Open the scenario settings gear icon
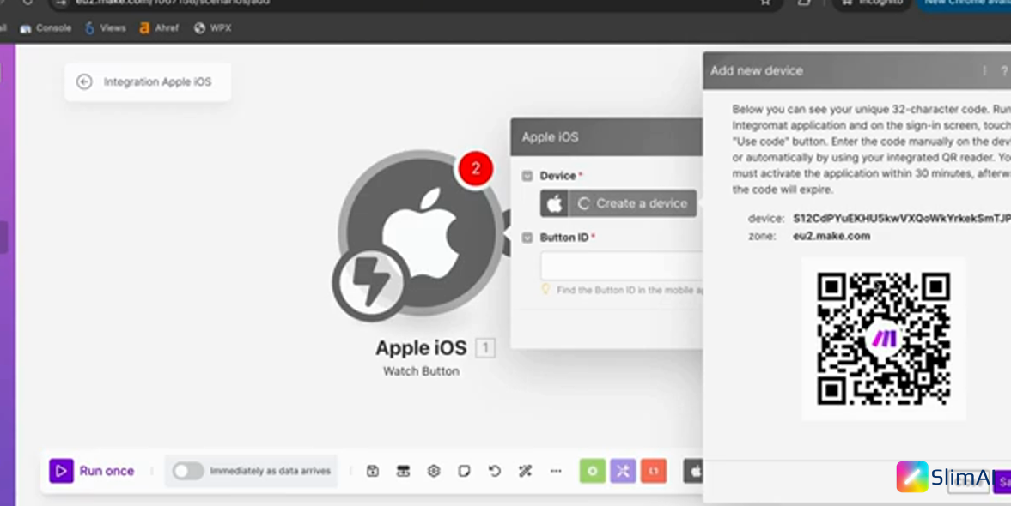The width and height of the screenshot is (1011, 506). pyautogui.click(x=434, y=471)
